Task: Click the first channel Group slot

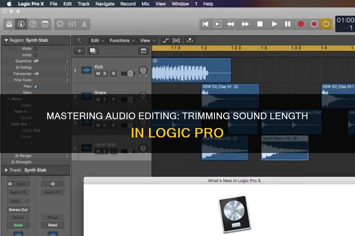Action: coord(18,217)
